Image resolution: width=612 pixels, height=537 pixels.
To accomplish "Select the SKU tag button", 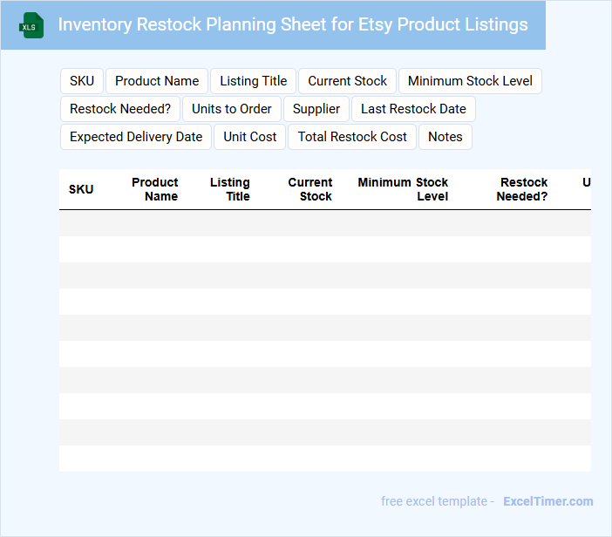I will (x=82, y=81).
